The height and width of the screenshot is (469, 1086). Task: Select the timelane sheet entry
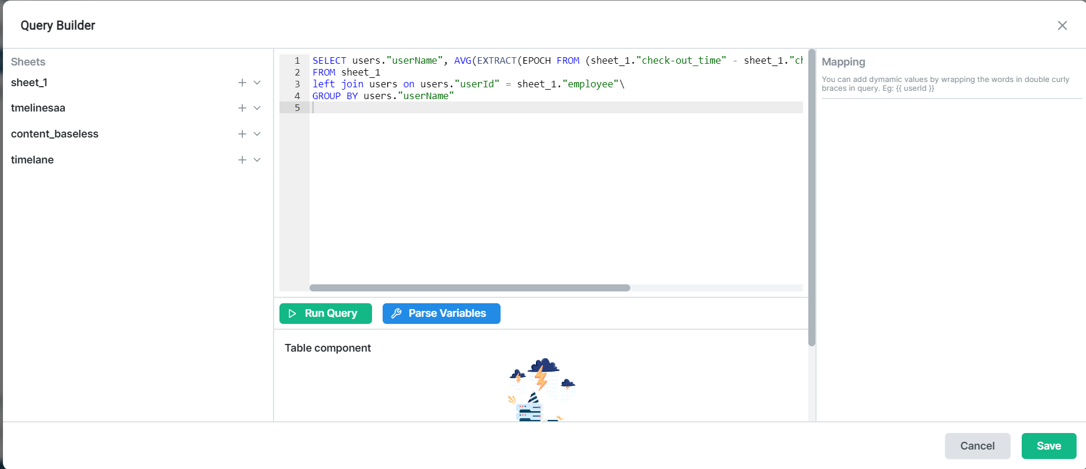pos(32,160)
